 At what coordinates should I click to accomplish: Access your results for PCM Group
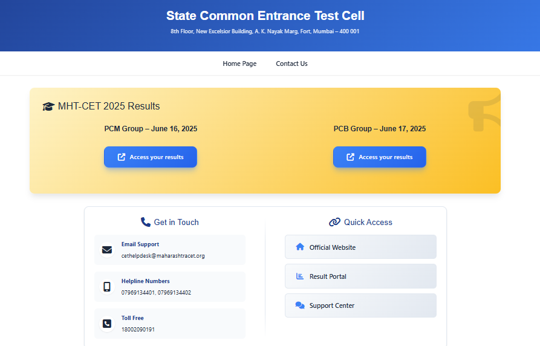click(x=151, y=157)
